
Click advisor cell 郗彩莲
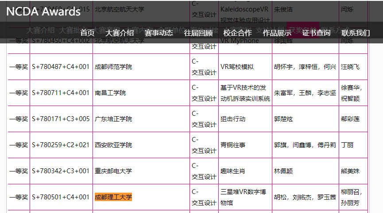[x=350, y=119]
